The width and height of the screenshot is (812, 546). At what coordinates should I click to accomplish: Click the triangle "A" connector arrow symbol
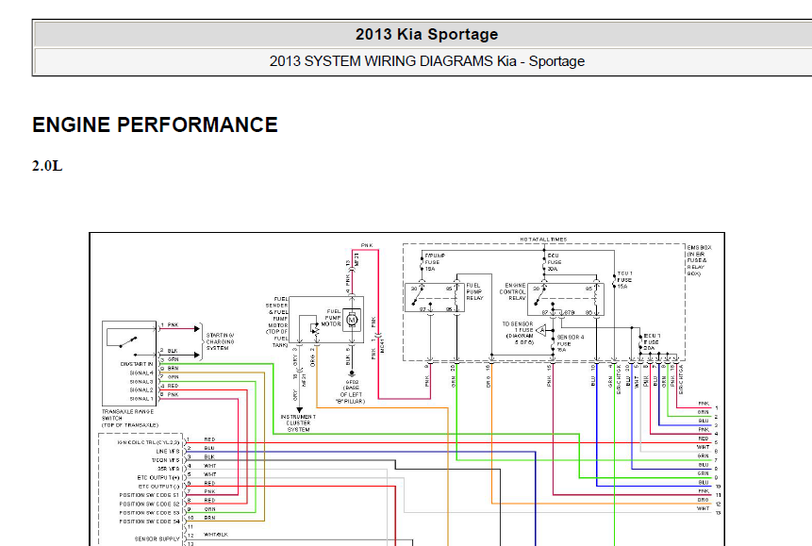pyautogui.click(x=540, y=330)
